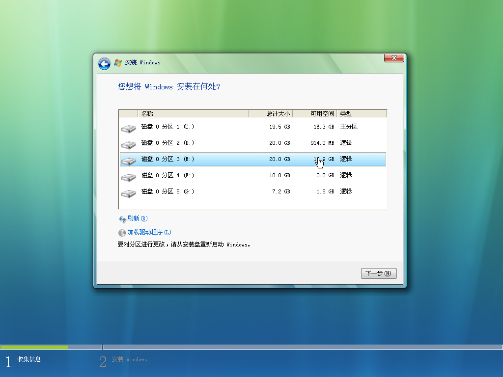The image size is (503, 377).
Task: Select 磁盘 0 分区 4 (F:) row
Action: click(253, 175)
